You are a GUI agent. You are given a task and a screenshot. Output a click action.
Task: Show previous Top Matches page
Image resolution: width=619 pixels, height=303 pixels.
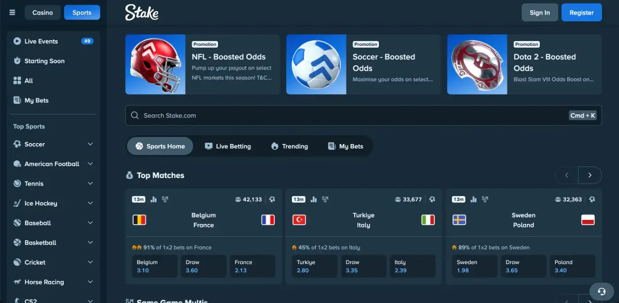coord(567,175)
